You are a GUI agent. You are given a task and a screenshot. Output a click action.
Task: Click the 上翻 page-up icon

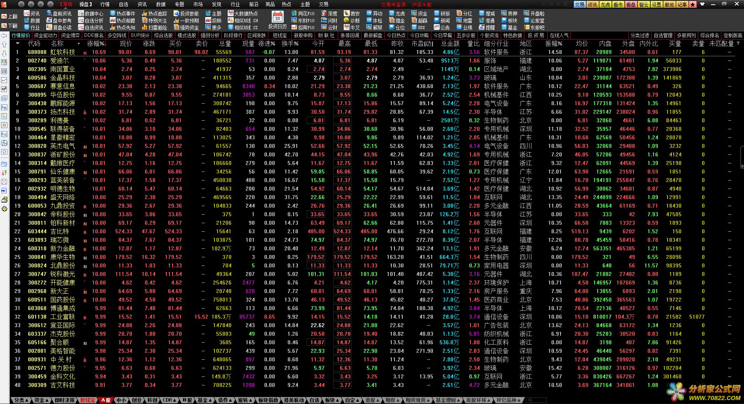click(10, 16)
